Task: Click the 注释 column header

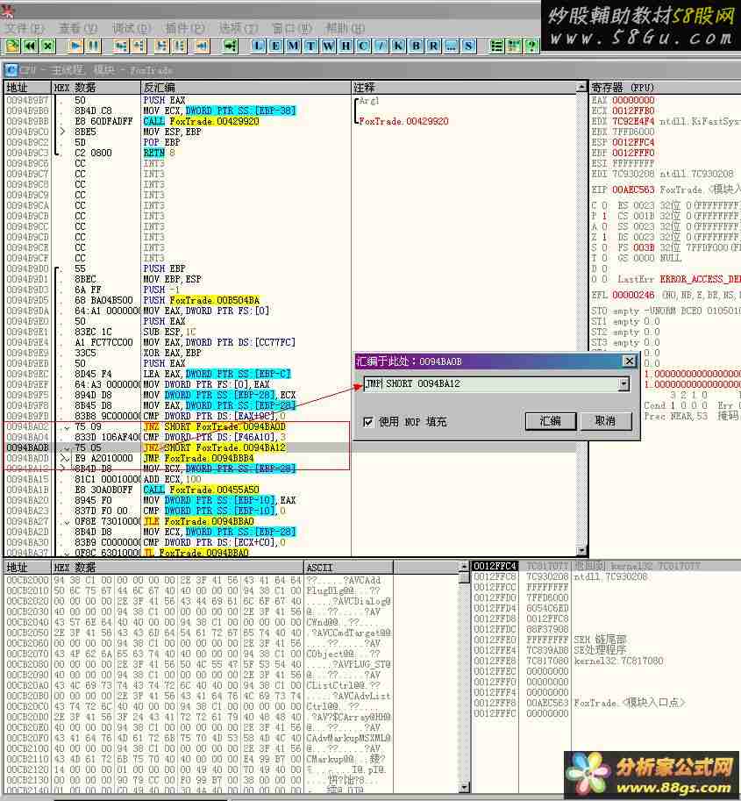Action: [464, 88]
